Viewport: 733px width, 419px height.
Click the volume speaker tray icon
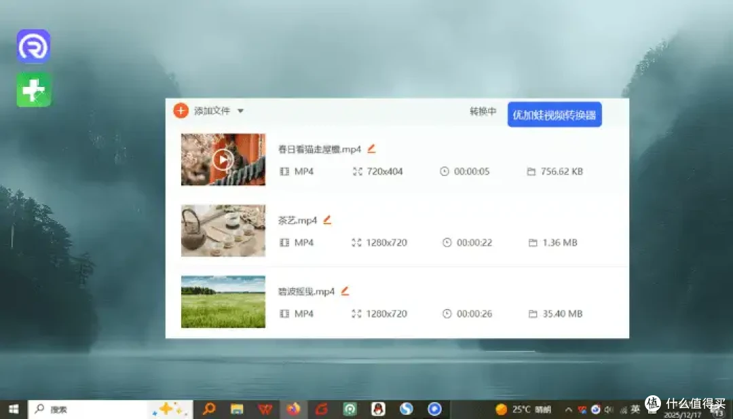point(609,409)
